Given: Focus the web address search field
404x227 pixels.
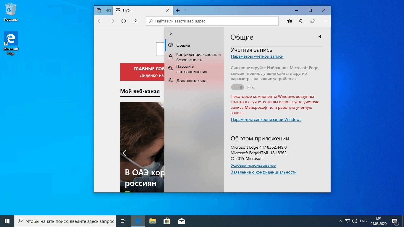Looking at the screenshot, I should pyautogui.click(x=212, y=21).
